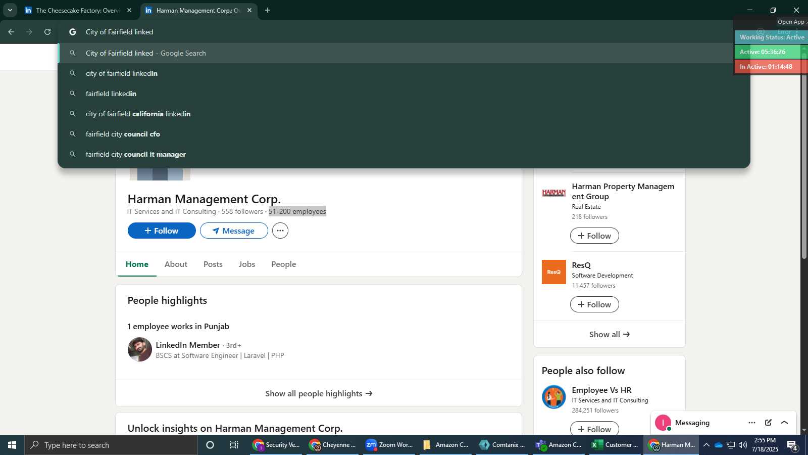This screenshot has height=455, width=808.
Task: Click Harman Property Management Group logo
Action: coord(554,193)
